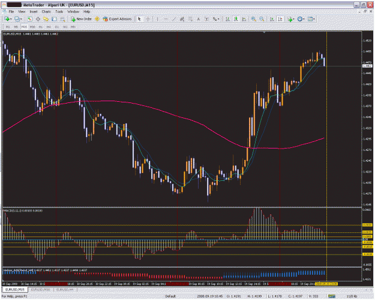Open the Help menu
The image size is (375, 300).
pyautogui.click(x=86, y=12)
